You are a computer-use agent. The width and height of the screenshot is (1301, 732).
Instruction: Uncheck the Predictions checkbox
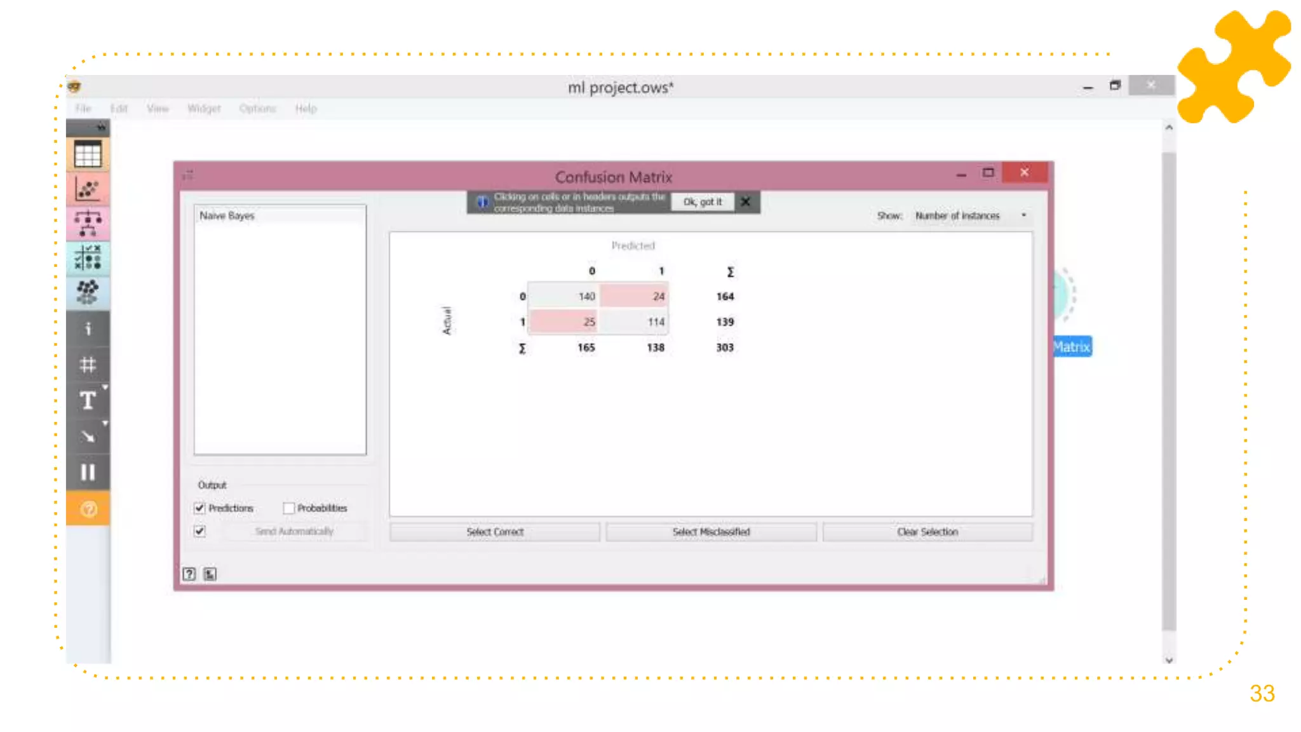click(200, 508)
